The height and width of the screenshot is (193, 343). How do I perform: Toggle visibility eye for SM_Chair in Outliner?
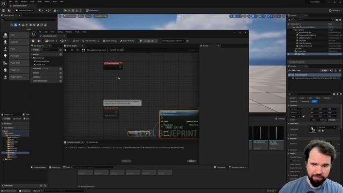(x=289, y=54)
